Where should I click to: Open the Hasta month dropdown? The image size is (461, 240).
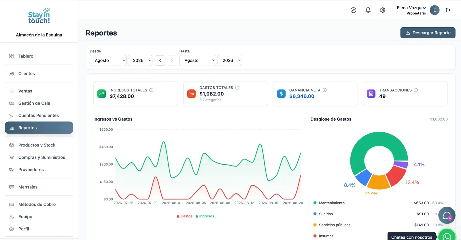[198, 60]
